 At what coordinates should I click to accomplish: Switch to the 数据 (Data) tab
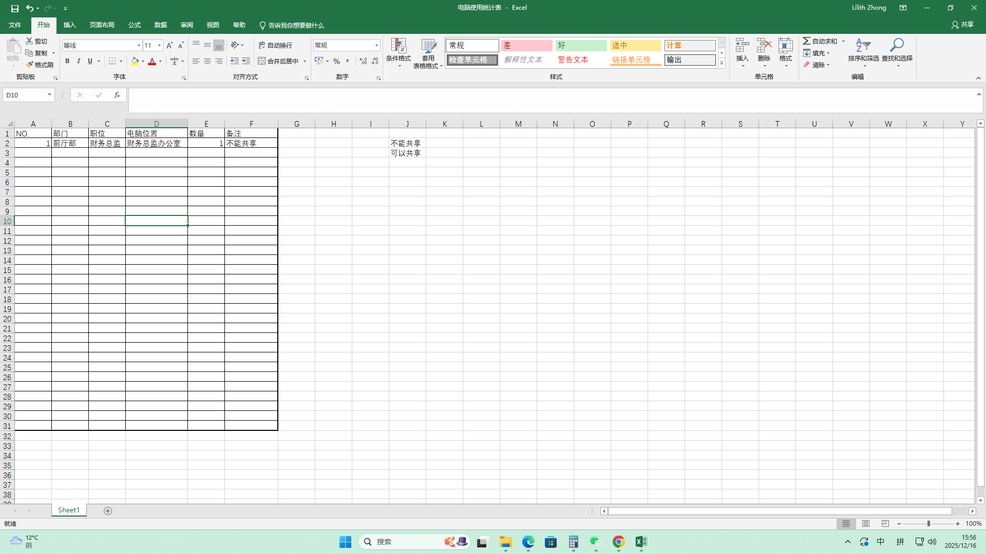pyautogui.click(x=161, y=25)
